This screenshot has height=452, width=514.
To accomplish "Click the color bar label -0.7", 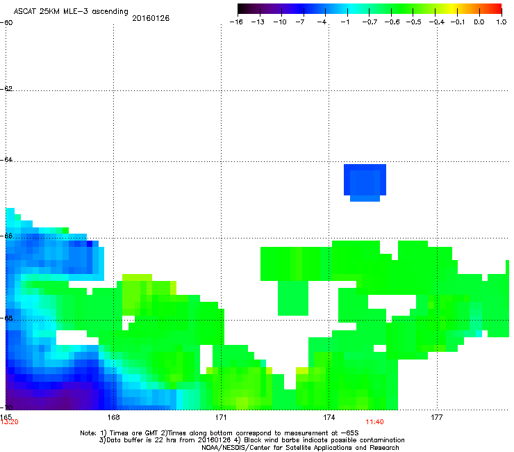I will tap(370, 22).
